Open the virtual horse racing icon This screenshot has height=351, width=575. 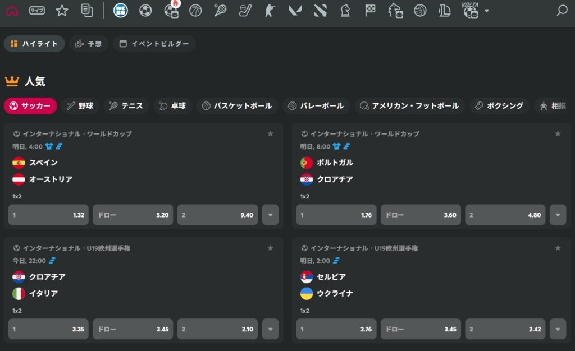395,11
